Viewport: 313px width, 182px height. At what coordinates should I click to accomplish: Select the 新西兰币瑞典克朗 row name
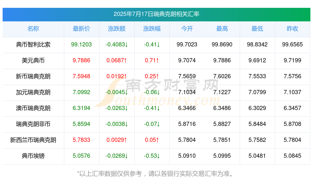coord(33,140)
